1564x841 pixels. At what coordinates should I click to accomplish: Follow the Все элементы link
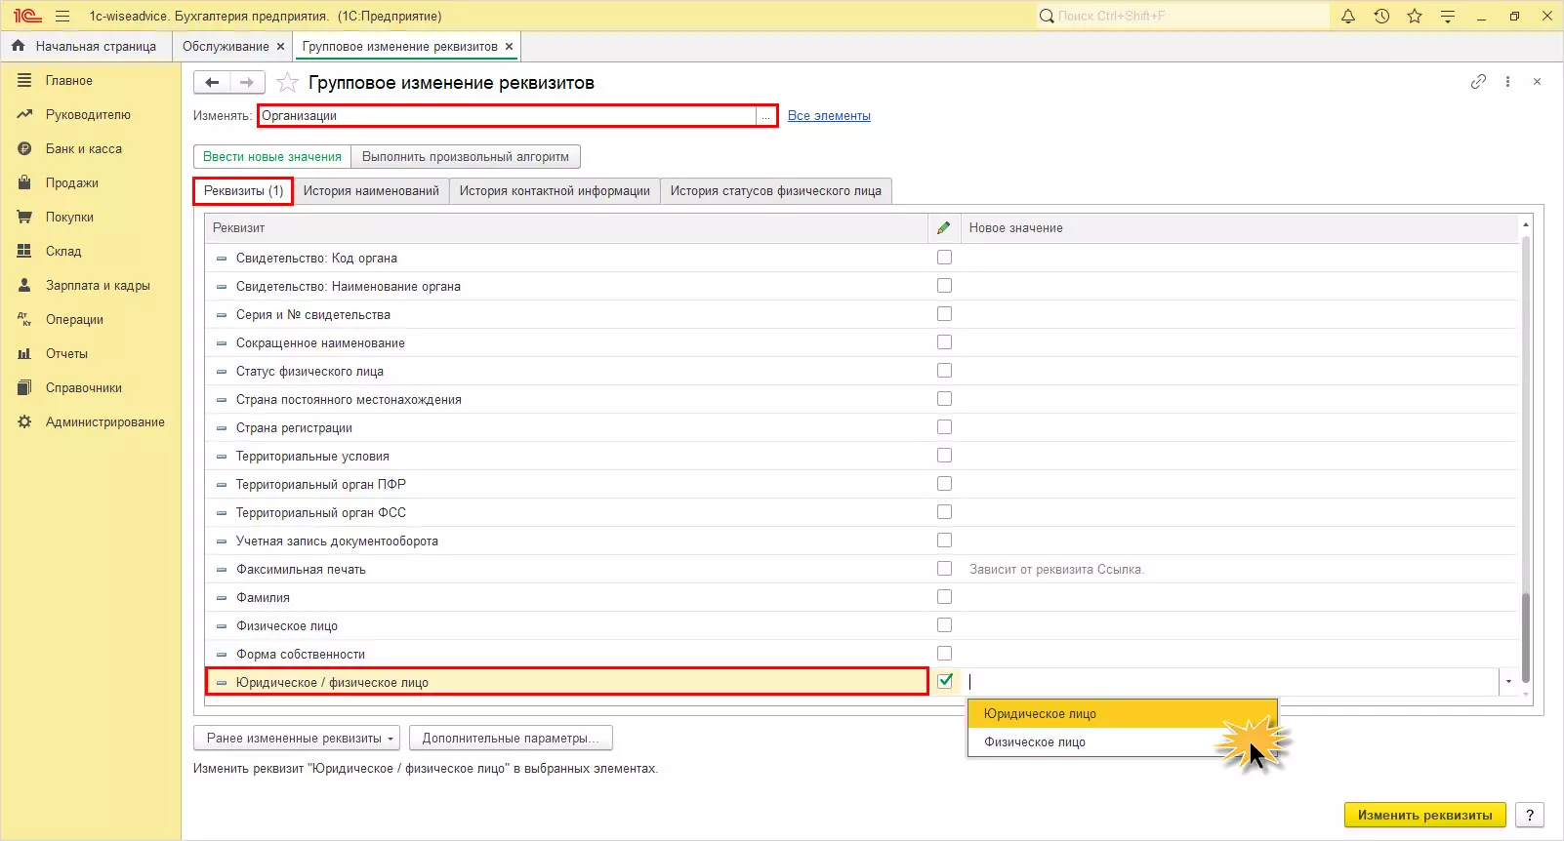829,116
